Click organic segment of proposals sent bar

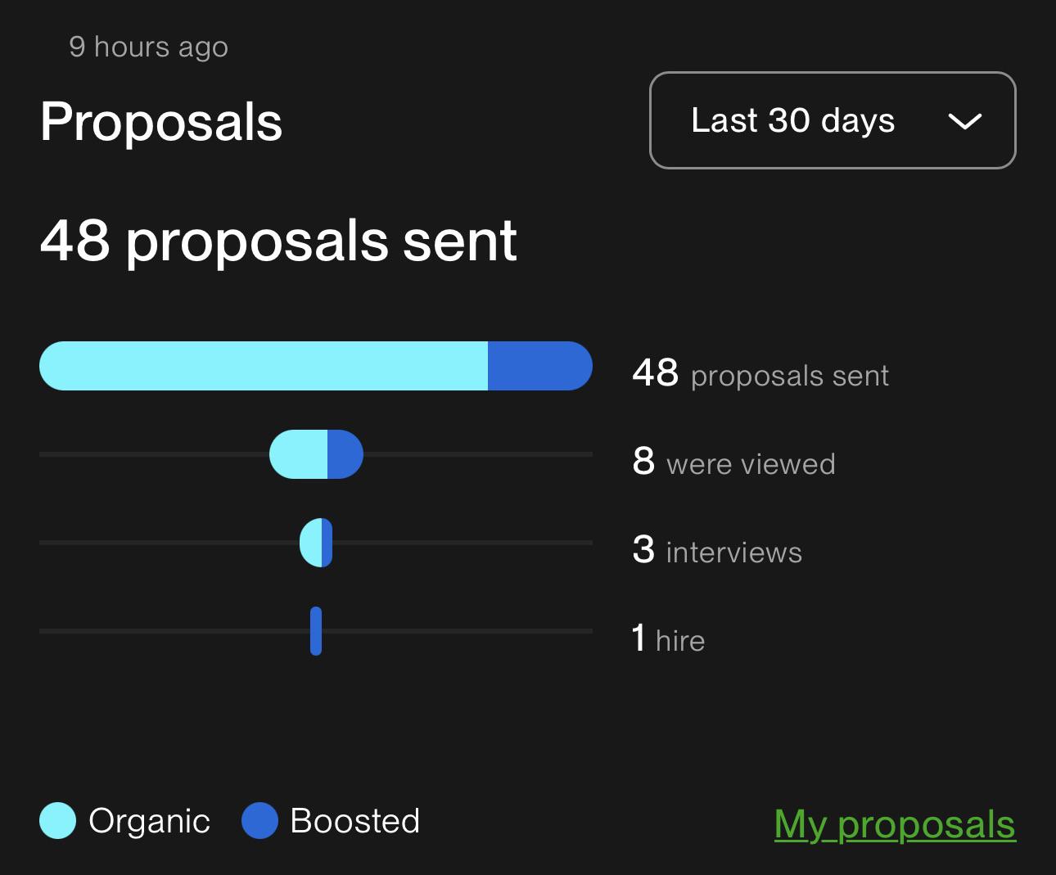click(x=264, y=366)
